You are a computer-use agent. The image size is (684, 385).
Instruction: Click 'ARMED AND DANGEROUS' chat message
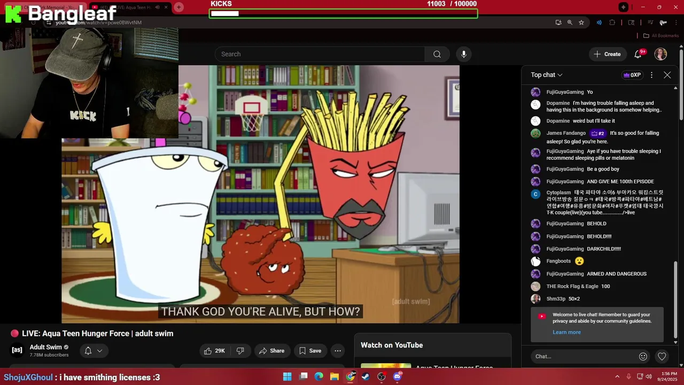point(617,274)
